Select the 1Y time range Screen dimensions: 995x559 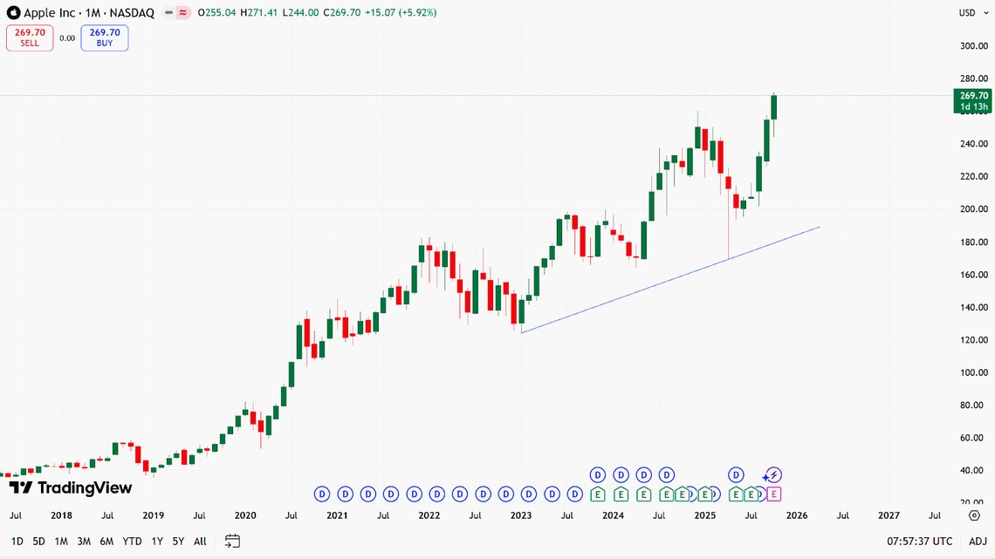pos(157,542)
